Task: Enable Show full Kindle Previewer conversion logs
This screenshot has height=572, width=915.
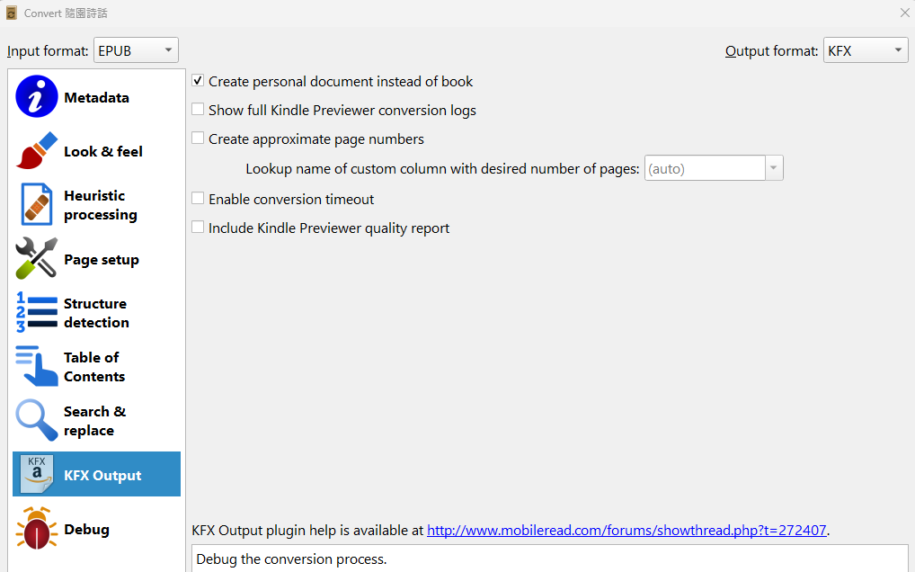Action: pos(198,109)
